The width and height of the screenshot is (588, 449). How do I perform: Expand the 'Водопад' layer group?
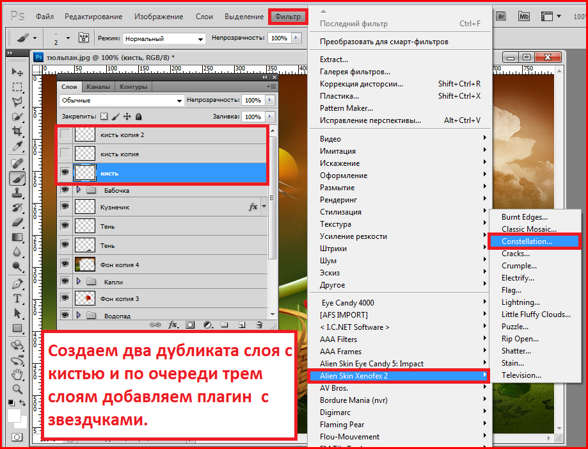[x=78, y=315]
